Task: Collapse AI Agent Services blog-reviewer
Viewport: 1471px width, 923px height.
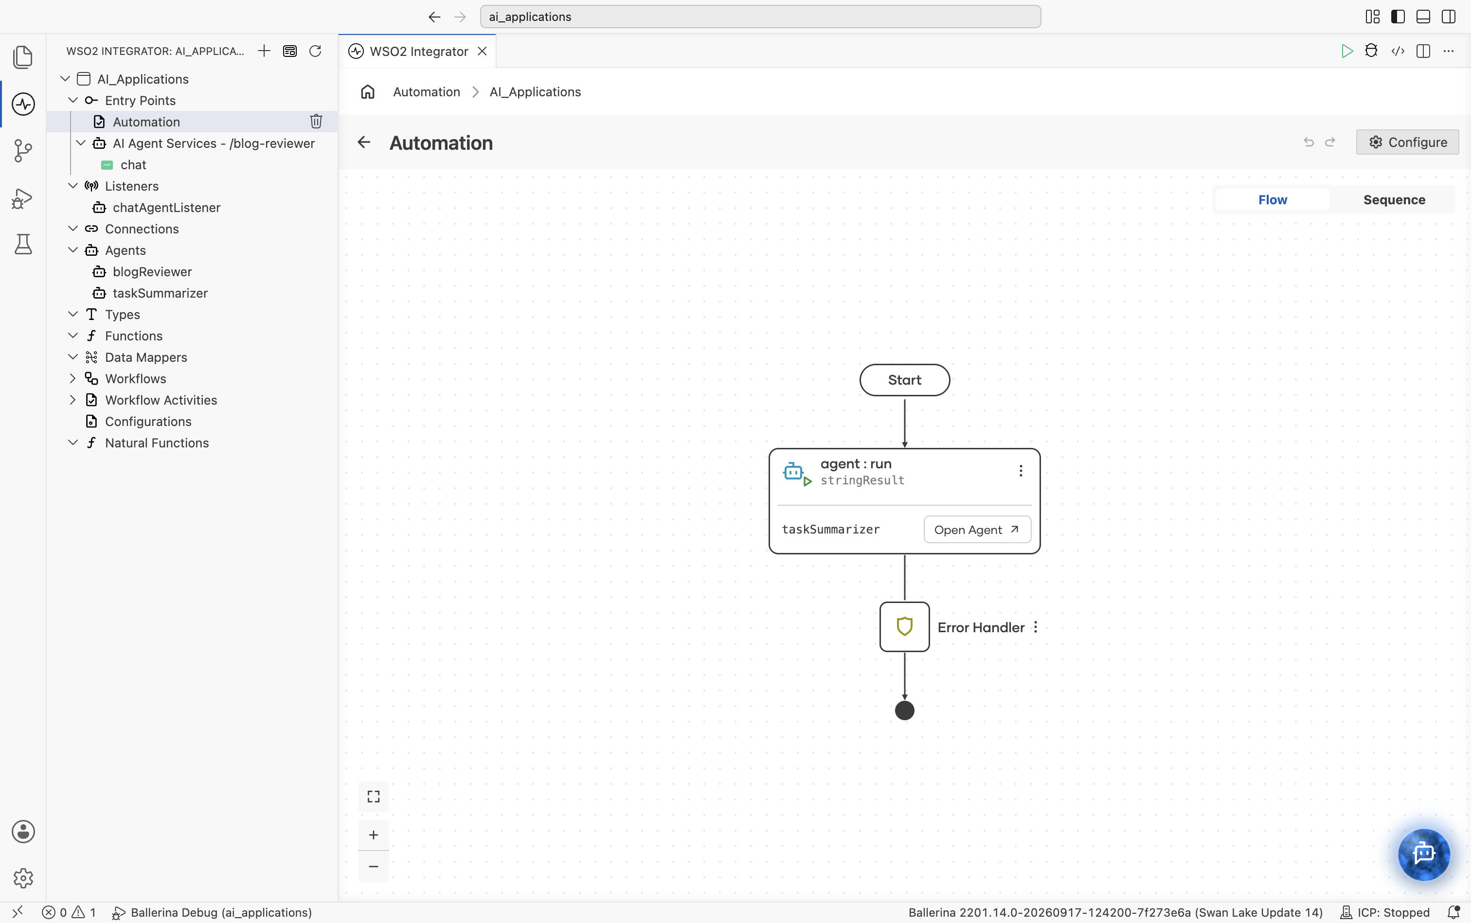Action: [x=81, y=143]
